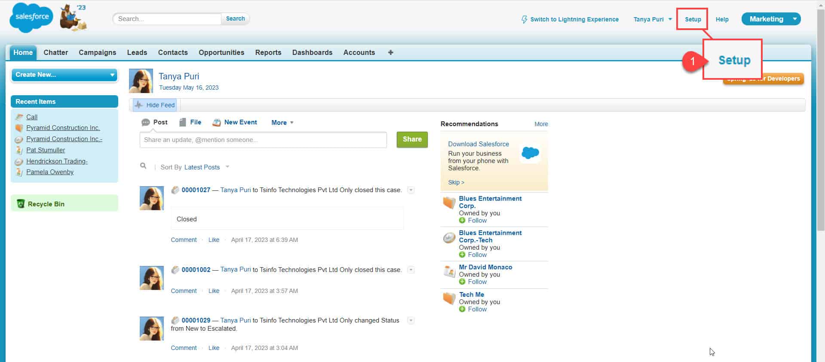Click the lightning bolt icon

pyautogui.click(x=524, y=19)
